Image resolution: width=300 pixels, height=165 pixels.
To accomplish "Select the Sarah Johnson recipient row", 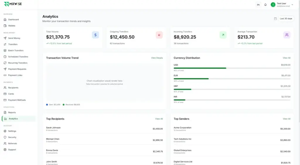I will coord(105,129).
